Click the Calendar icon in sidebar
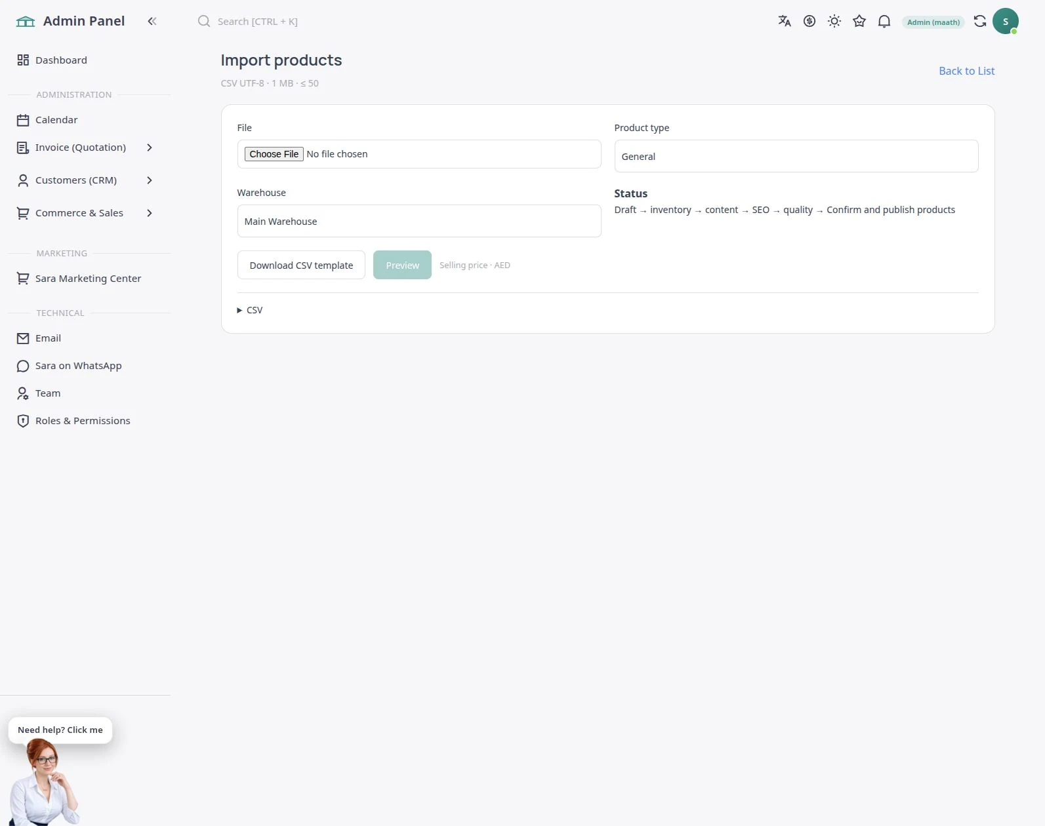Image resolution: width=1045 pixels, height=826 pixels. coord(23,120)
